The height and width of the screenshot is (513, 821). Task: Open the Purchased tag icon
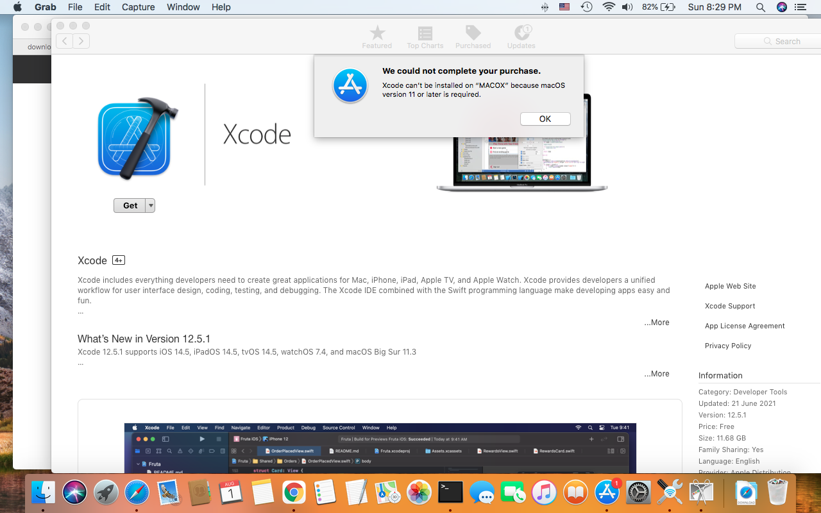[x=473, y=33]
